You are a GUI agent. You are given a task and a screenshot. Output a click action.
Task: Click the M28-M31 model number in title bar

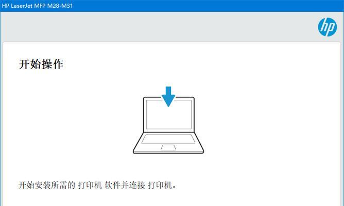[x=60, y=6]
